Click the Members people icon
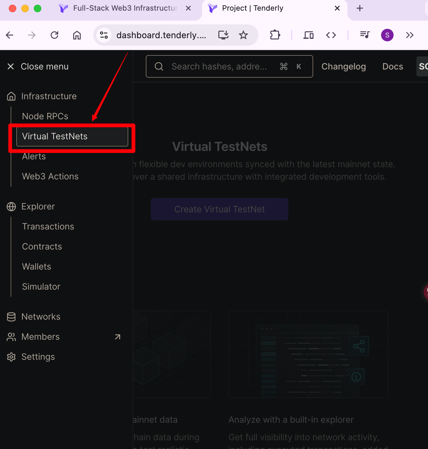 pyautogui.click(x=11, y=337)
